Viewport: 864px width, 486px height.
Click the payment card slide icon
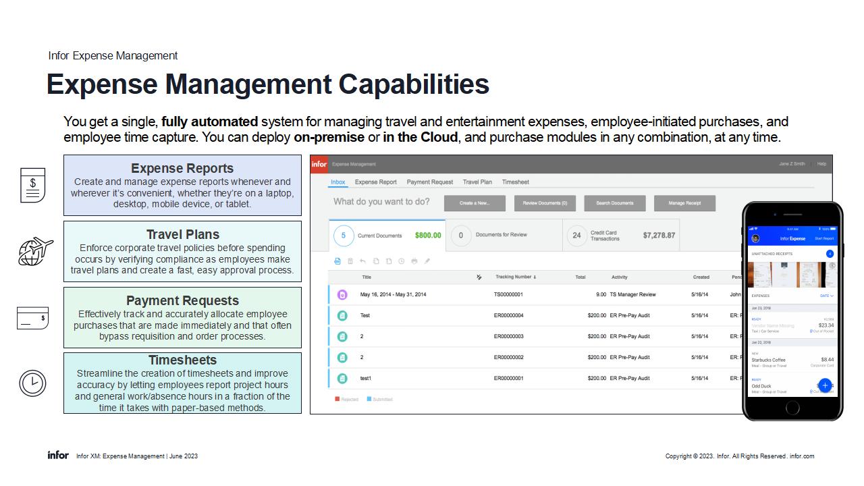(32, 318)
